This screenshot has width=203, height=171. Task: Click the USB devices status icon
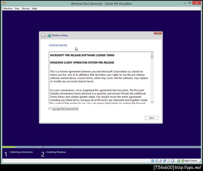(161, 161)
